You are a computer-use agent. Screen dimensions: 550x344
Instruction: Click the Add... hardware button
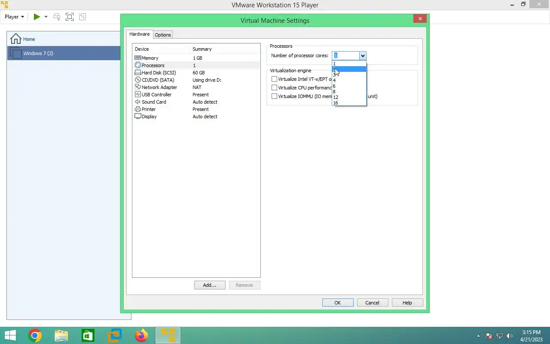[x=210, y=285]
